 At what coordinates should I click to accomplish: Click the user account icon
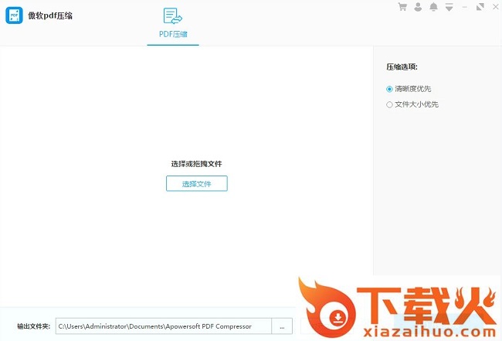[x=418, y=7]
